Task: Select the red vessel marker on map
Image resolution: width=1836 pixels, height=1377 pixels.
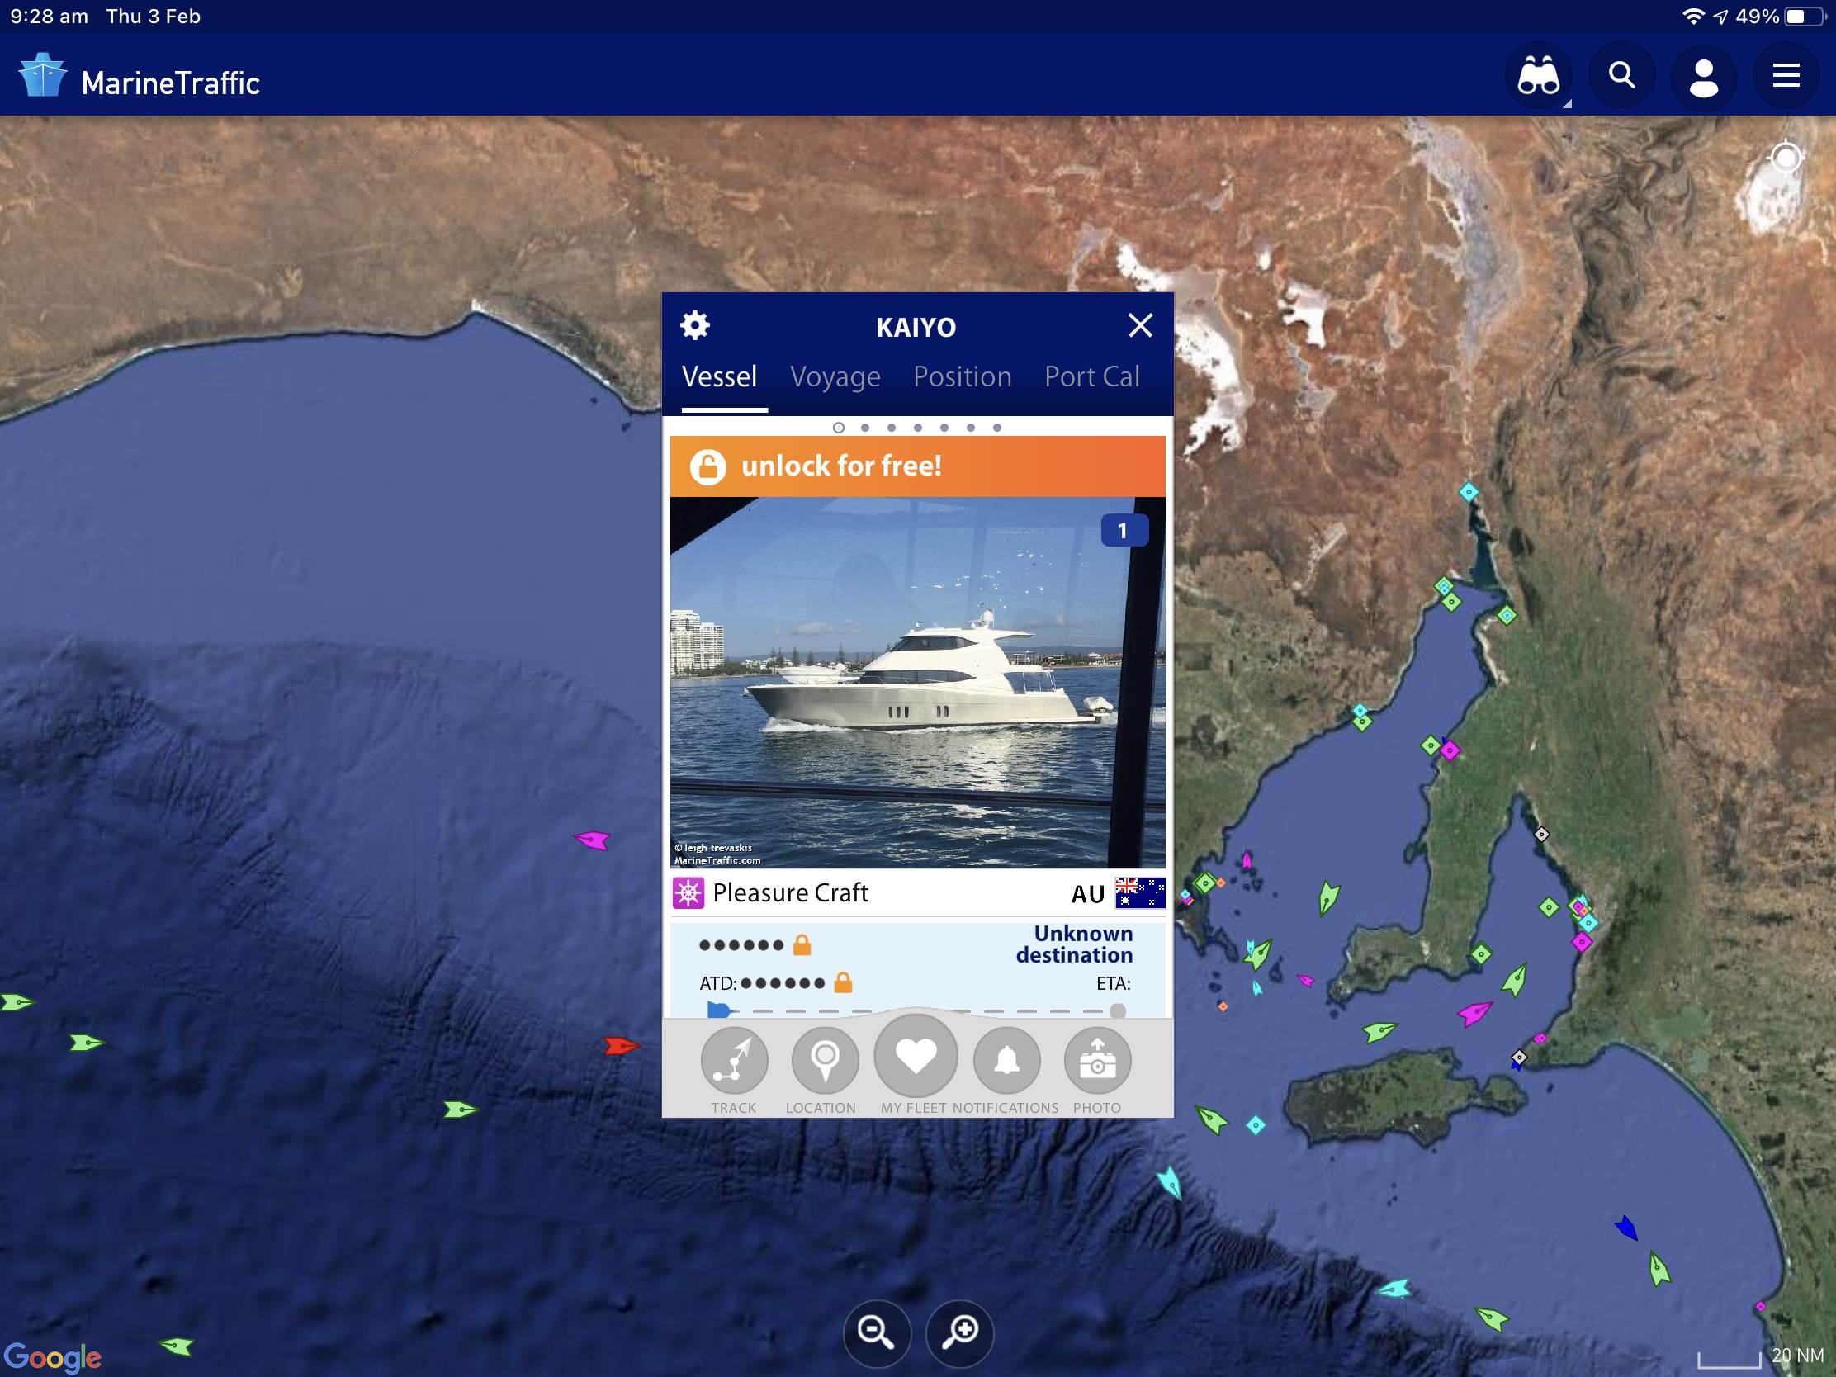Action: [621, 1046]
